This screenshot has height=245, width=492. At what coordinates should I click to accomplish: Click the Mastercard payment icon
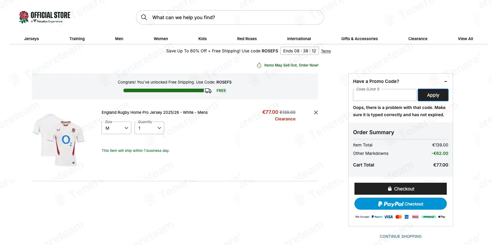click(x=399, y=217)
